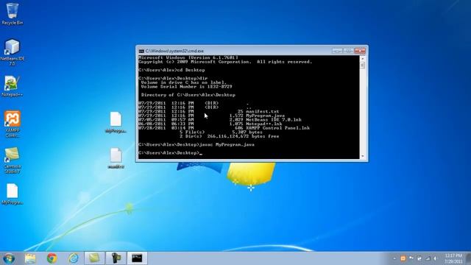Select MyProgram file above the manifest icon
Screen dimensions: 471x265
coord(116,122)
